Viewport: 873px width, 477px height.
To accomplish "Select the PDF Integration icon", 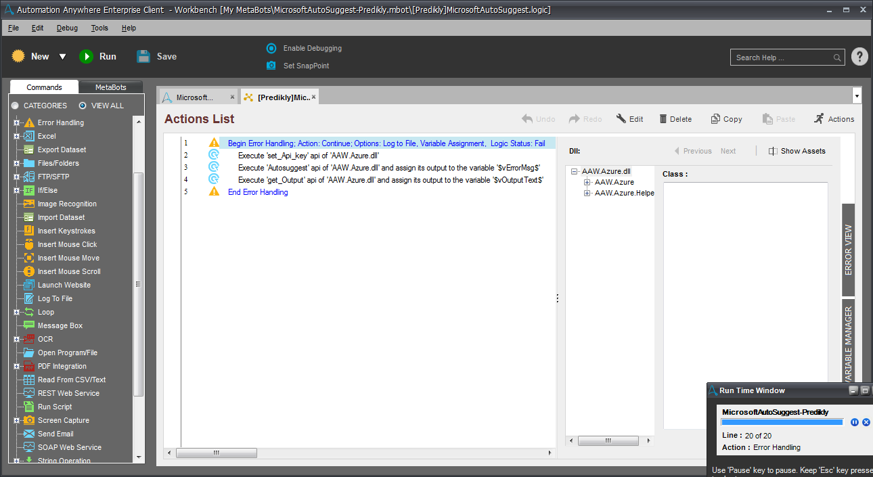I will click(x=29, y=366).
